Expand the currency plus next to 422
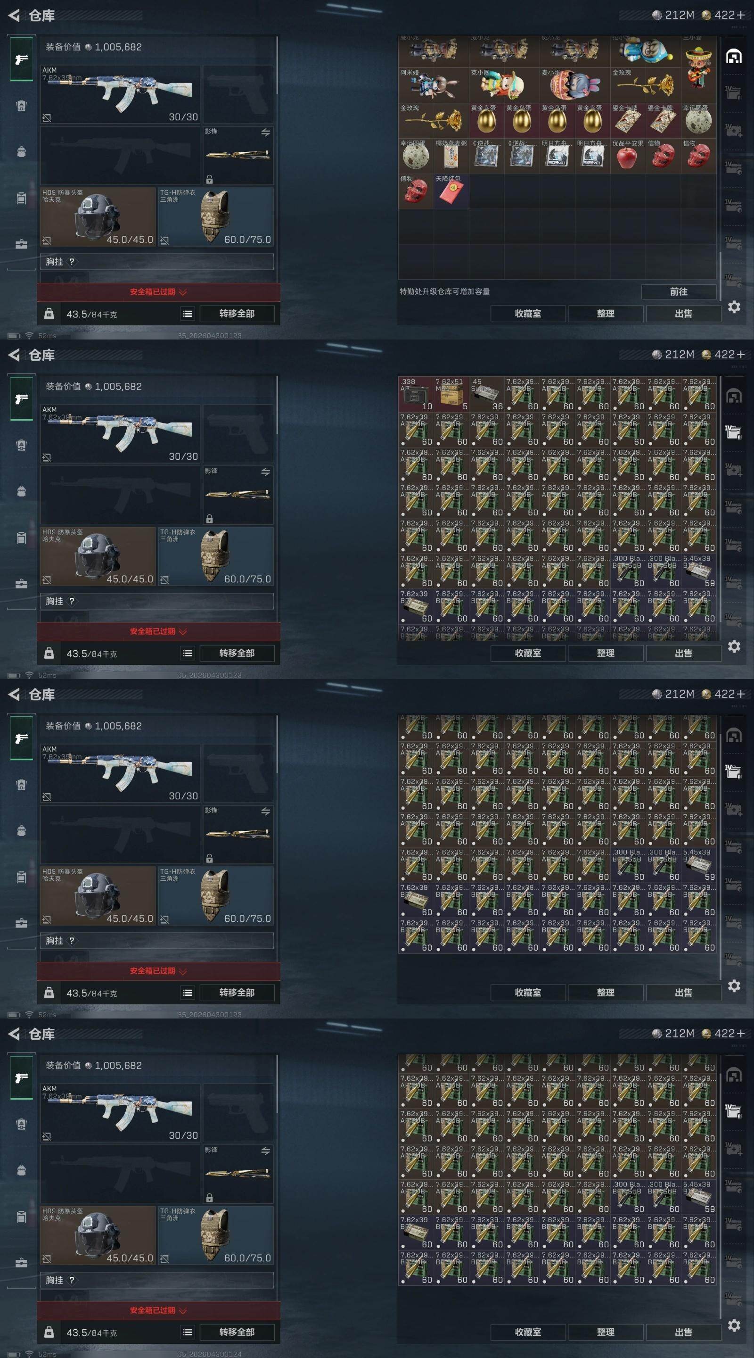 (741, 15)
